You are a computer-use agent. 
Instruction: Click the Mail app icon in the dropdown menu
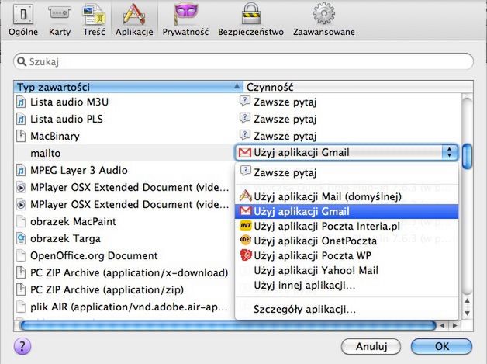click(x=245, y=196)
